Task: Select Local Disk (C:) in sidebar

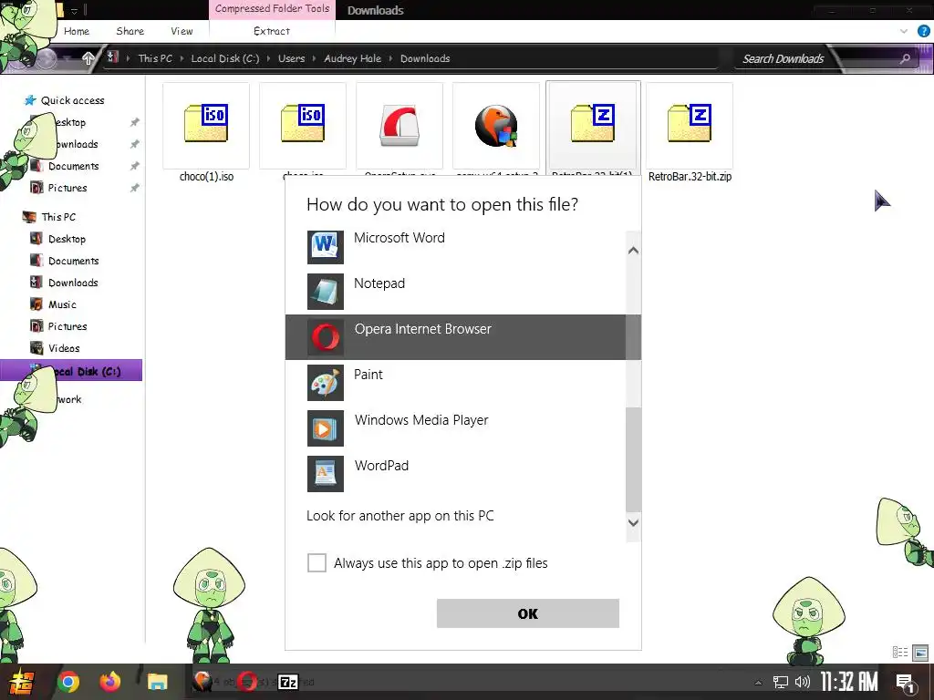Action: (x=71, y=370)
